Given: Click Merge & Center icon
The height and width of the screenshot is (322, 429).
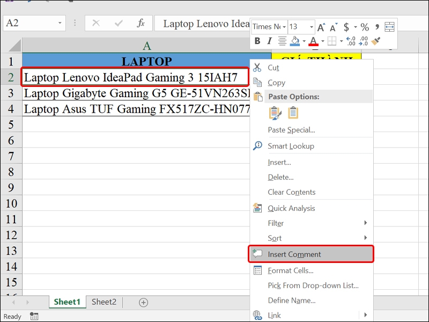Looking at the screenshot, I should click(x=390, y=27).
